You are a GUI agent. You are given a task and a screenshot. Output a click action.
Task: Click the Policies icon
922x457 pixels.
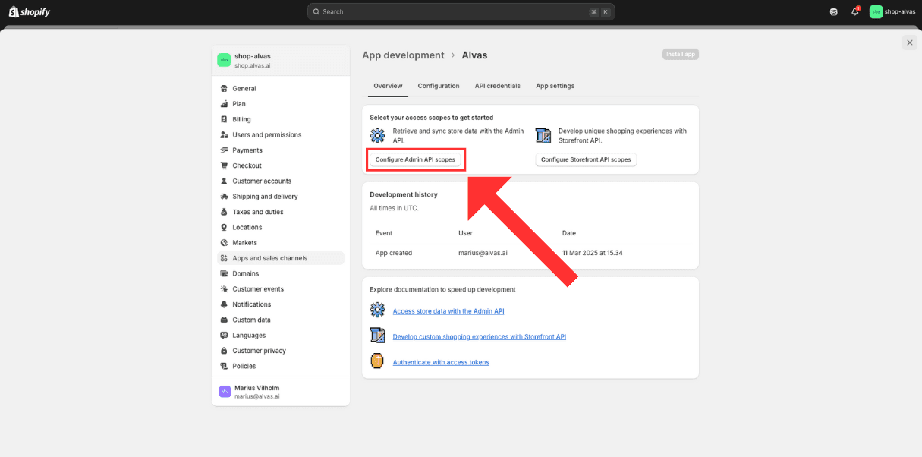point(224,366)
